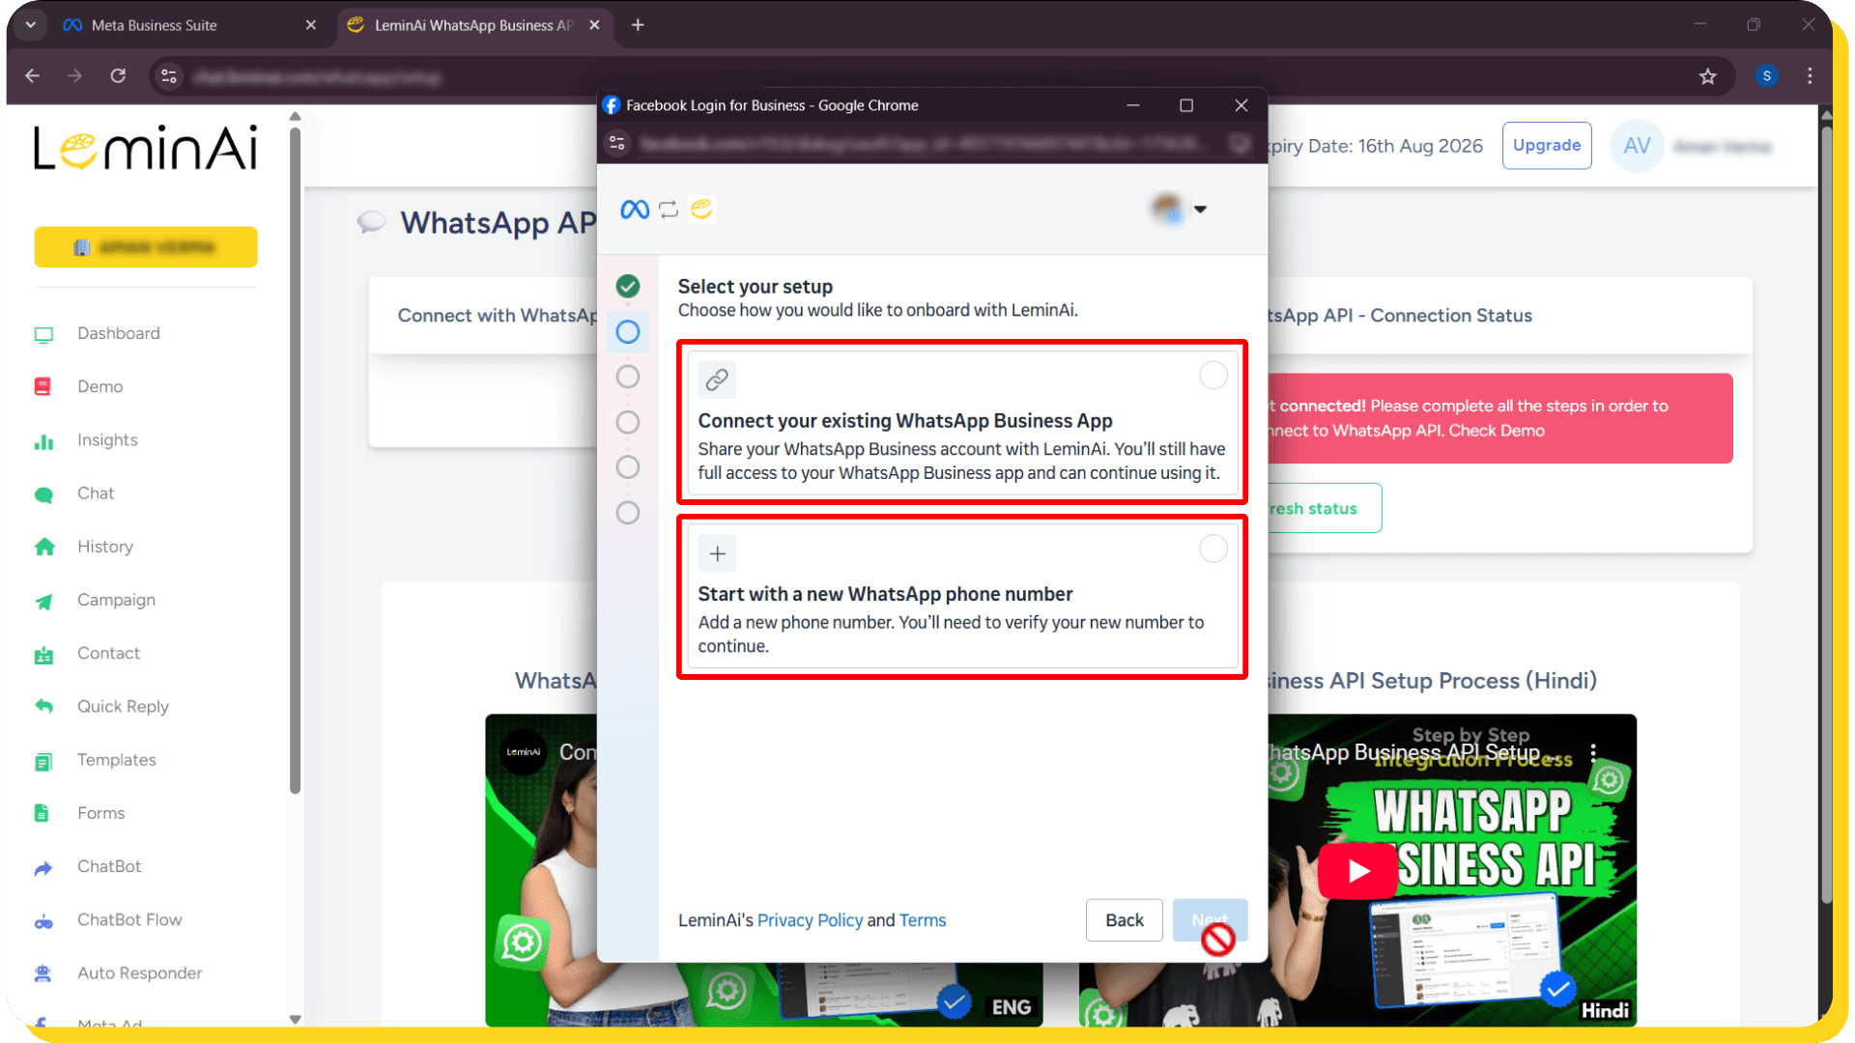Click the Meta logo in the login dialog
The image size is (1855, 1043).
pyautogui.click(x=634, y=209)
